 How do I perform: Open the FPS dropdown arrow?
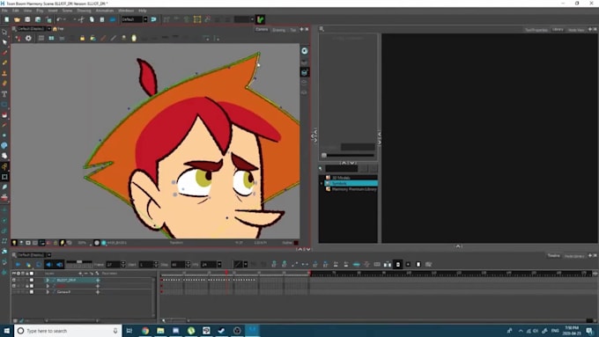point(219,265)
